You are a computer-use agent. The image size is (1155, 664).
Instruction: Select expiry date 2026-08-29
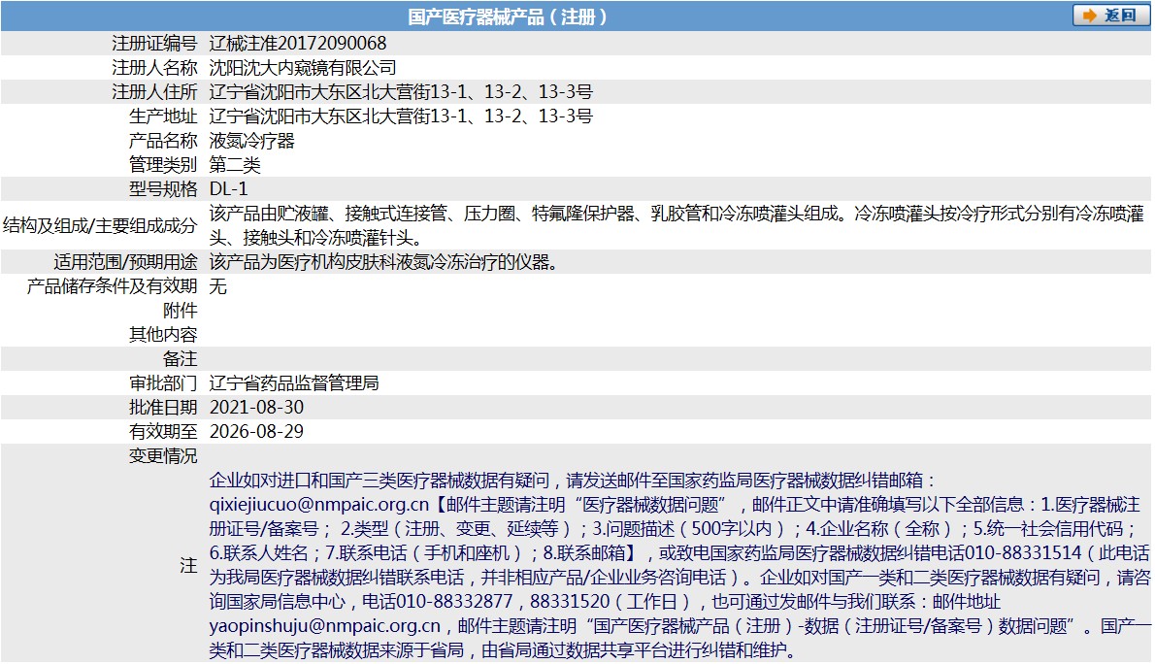pos(256,432)
